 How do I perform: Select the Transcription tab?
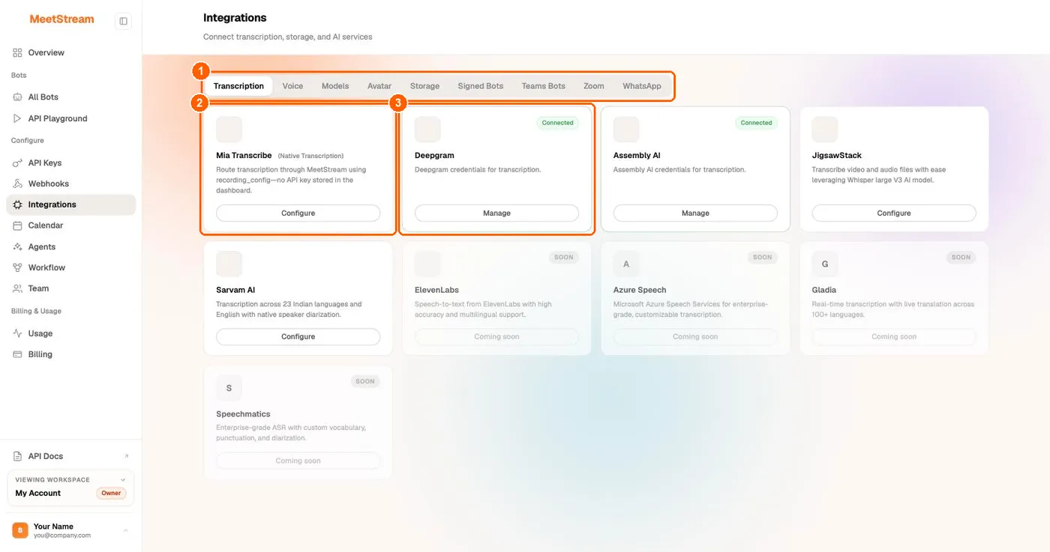click(238, 86)
